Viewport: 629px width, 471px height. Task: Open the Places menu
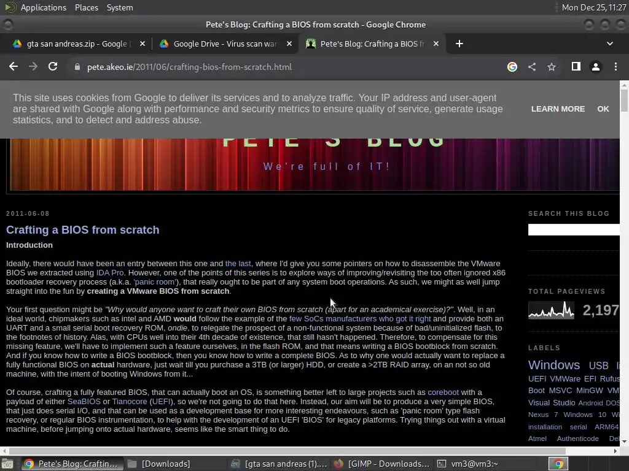(x=86, y=7)
